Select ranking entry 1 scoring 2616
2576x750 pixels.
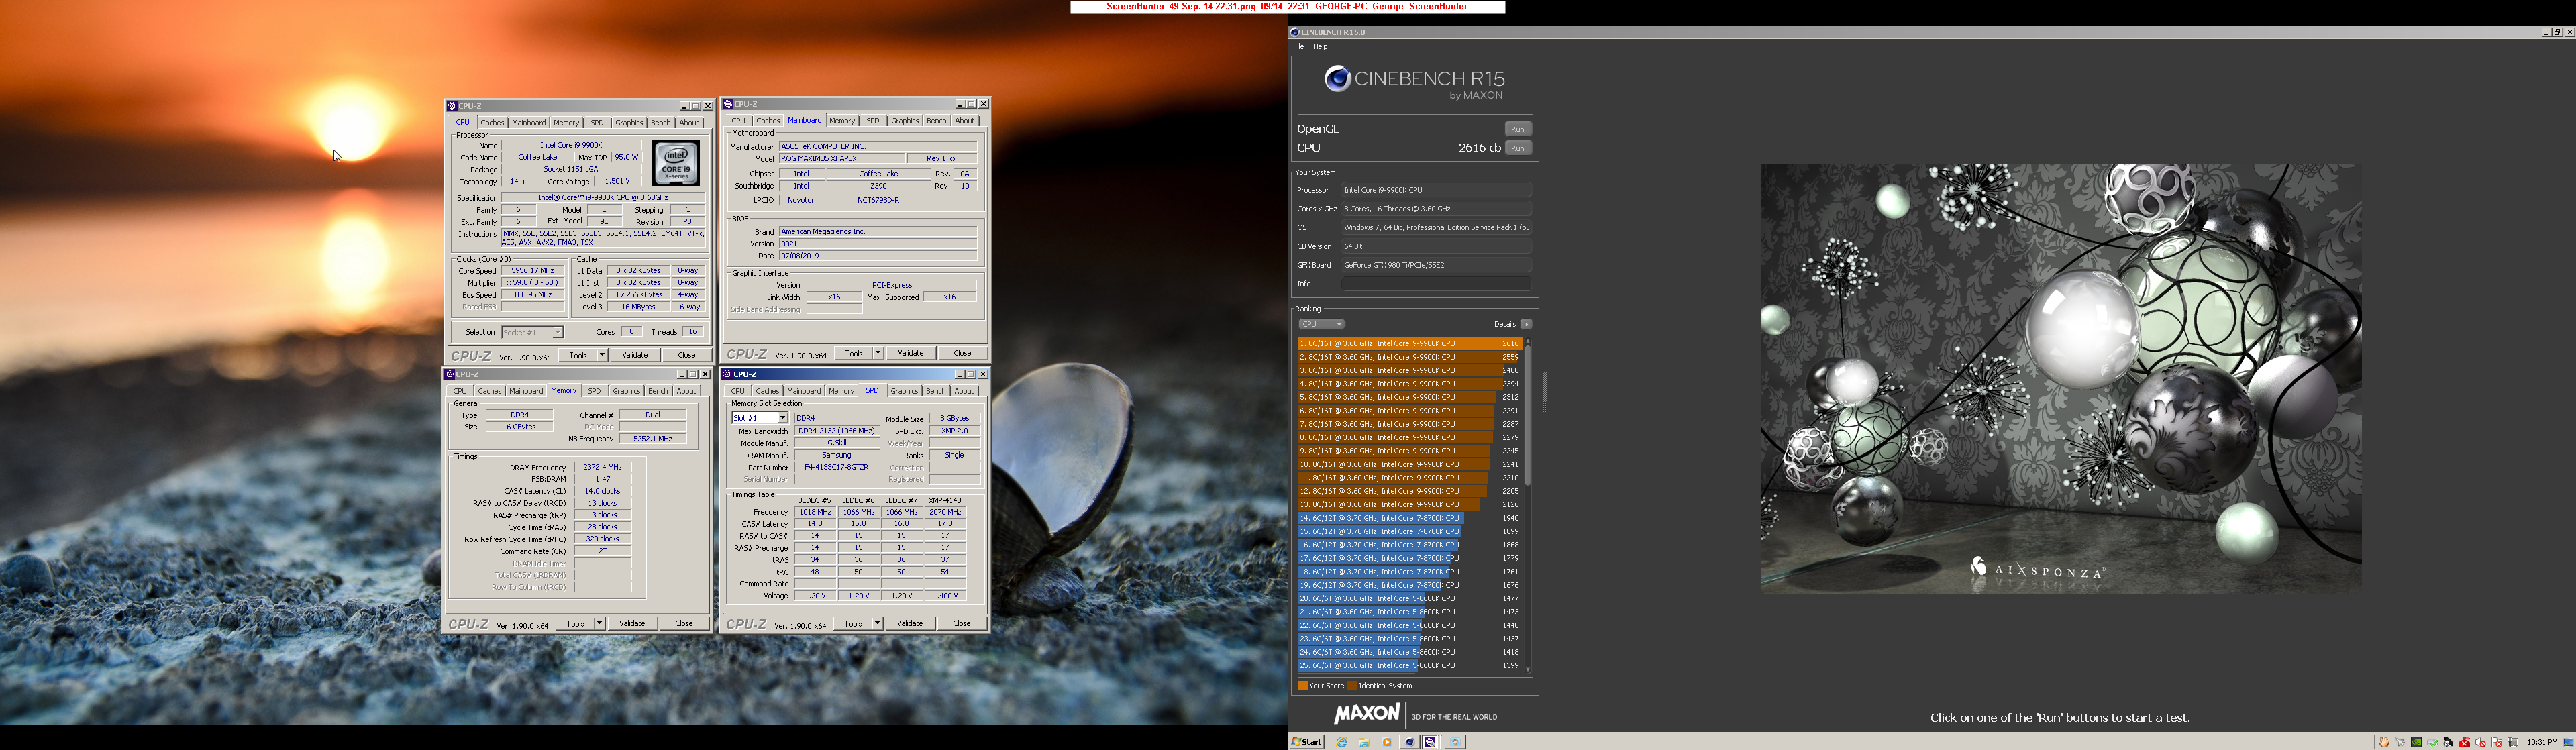pyautogui.click(x=1409, y=344)
